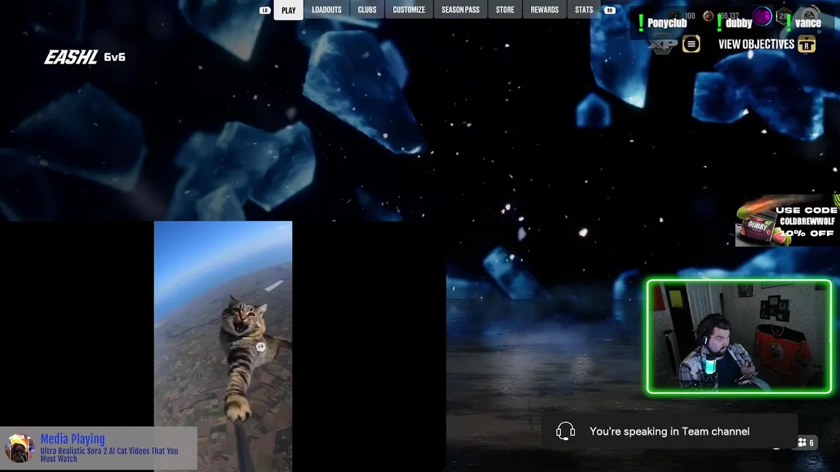Image resolution: width=840 pixels, height=472 pixels.
Task: Open the LOADOUTS tab
Action: [326, 10]
